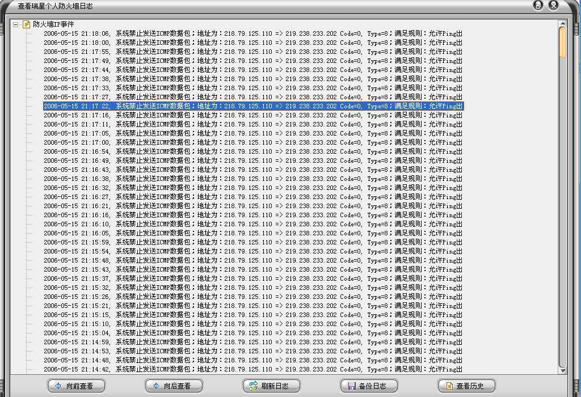Select log entry 2006-05-15 21:14:48
581x397 pixels.
pos(254,360)
